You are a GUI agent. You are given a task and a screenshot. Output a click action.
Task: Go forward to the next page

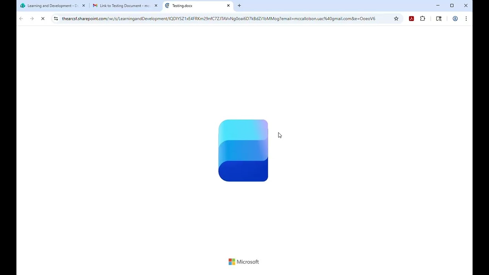(x=32, y=18)
